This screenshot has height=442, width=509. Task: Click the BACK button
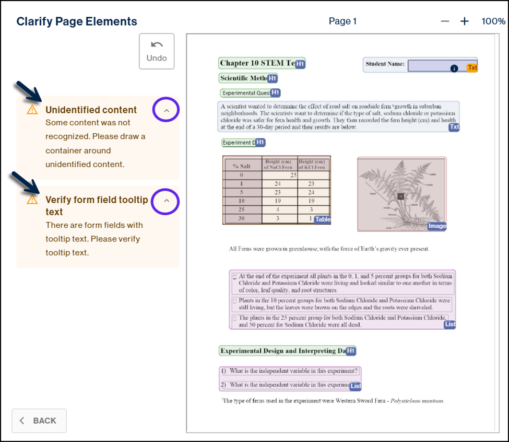(x=39, y=421)
